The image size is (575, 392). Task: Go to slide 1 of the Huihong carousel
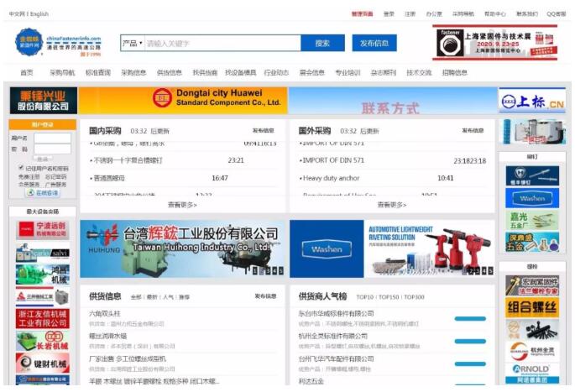point(255,271)
